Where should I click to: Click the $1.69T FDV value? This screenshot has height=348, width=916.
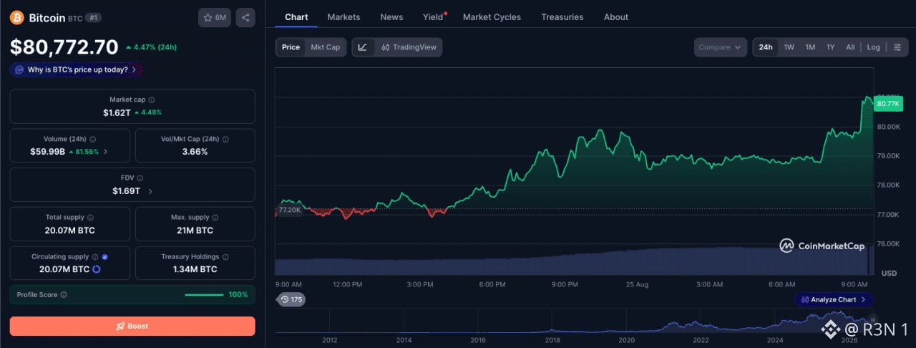coord(126,191)
